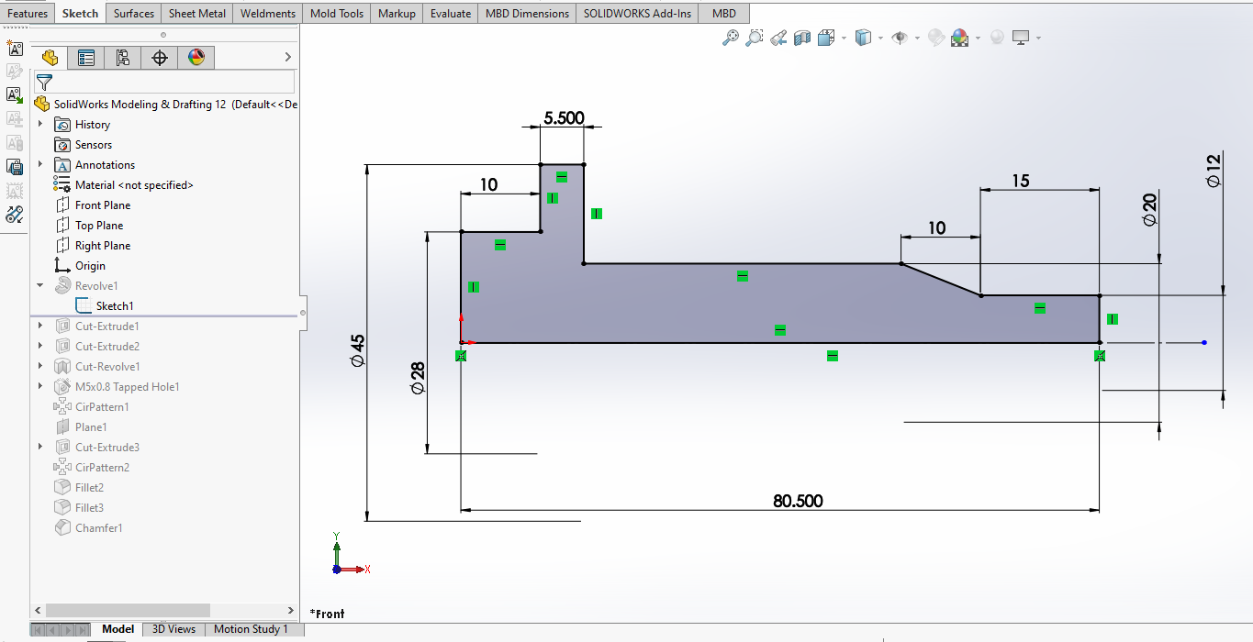The height and width of the screenshot is (642, 1253).
Task: Click the Zoom to Fit icon
Action: coord(731,38)
